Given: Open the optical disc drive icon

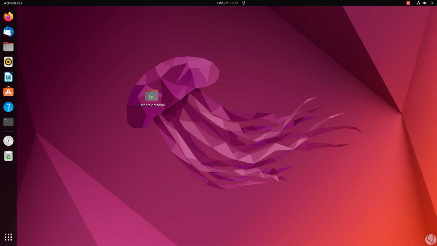Looking at the screenshot, I should coord(8,141).
